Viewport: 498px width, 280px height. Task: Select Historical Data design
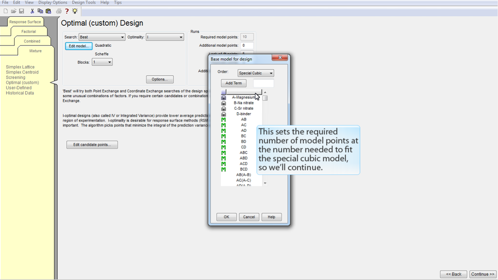point(20,93)
